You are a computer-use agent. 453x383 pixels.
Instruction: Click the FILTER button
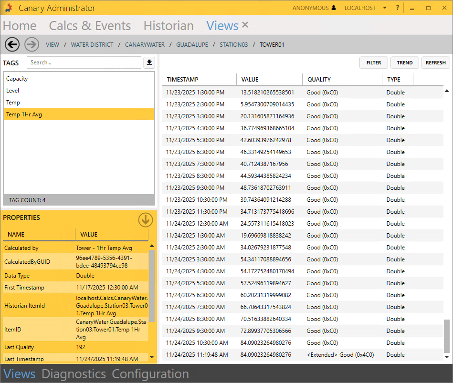click(374, 62)
